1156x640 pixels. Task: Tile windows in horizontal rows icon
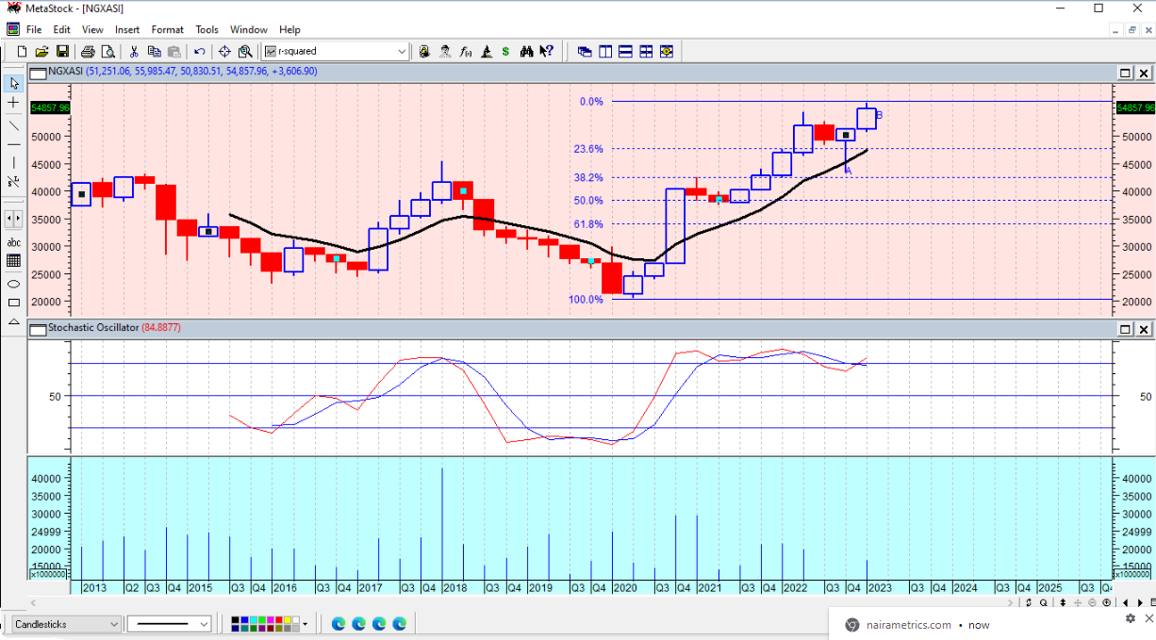coord(625,51)
